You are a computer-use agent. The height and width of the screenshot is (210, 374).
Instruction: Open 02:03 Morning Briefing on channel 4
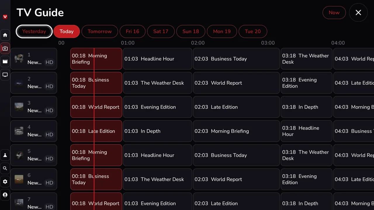(x=236, y=131)
